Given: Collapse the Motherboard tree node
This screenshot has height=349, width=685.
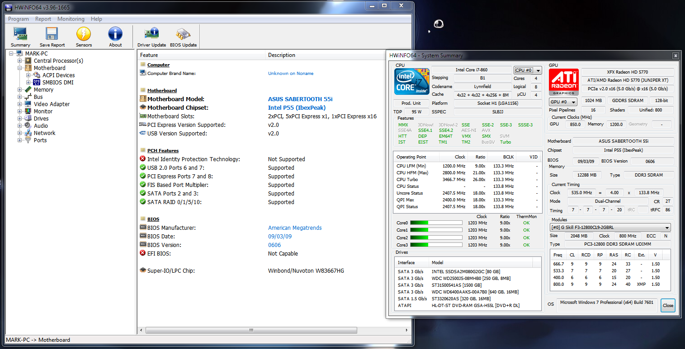Looking at the screenshot, I should pos(20,68).
